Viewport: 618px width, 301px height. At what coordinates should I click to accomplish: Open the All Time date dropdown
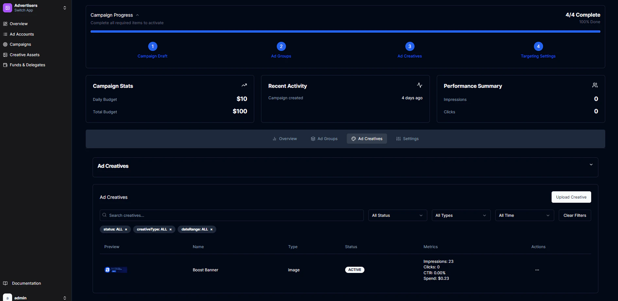524,215
